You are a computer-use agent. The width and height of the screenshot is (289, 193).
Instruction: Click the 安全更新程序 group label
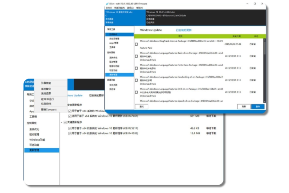click(x=74, y=105)
